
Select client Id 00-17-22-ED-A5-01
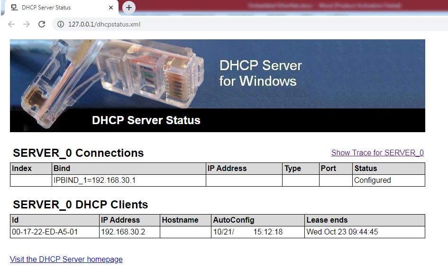pyautogui.click(x=45, y=232)
